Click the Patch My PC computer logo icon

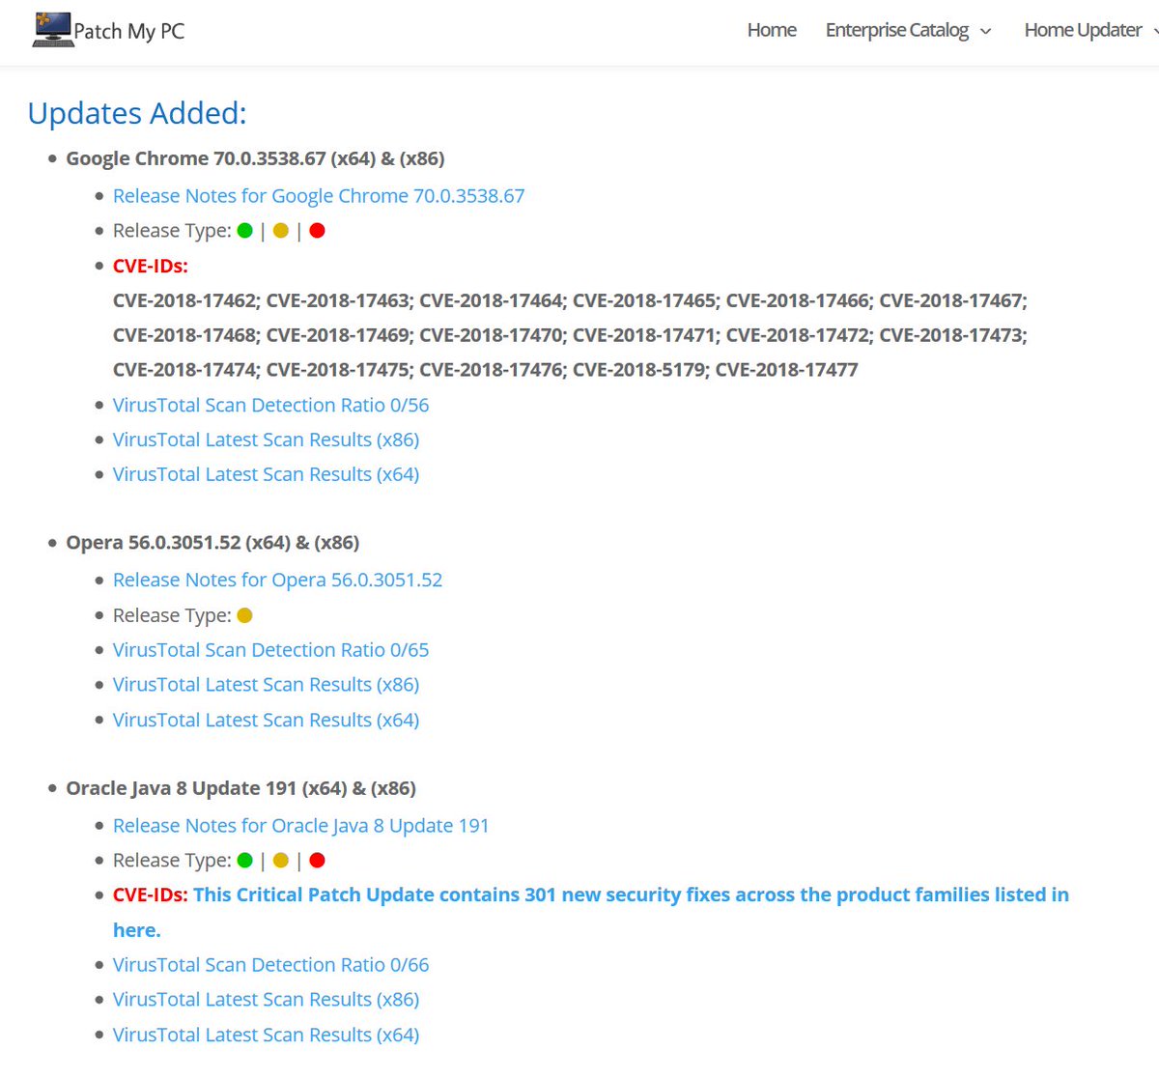(52, 30)
